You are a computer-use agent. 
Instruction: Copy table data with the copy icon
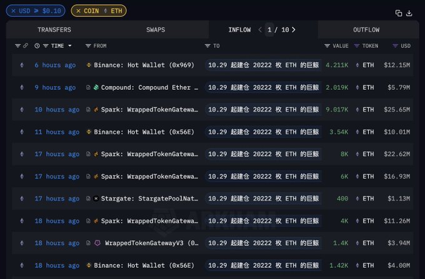coord(399,13)
